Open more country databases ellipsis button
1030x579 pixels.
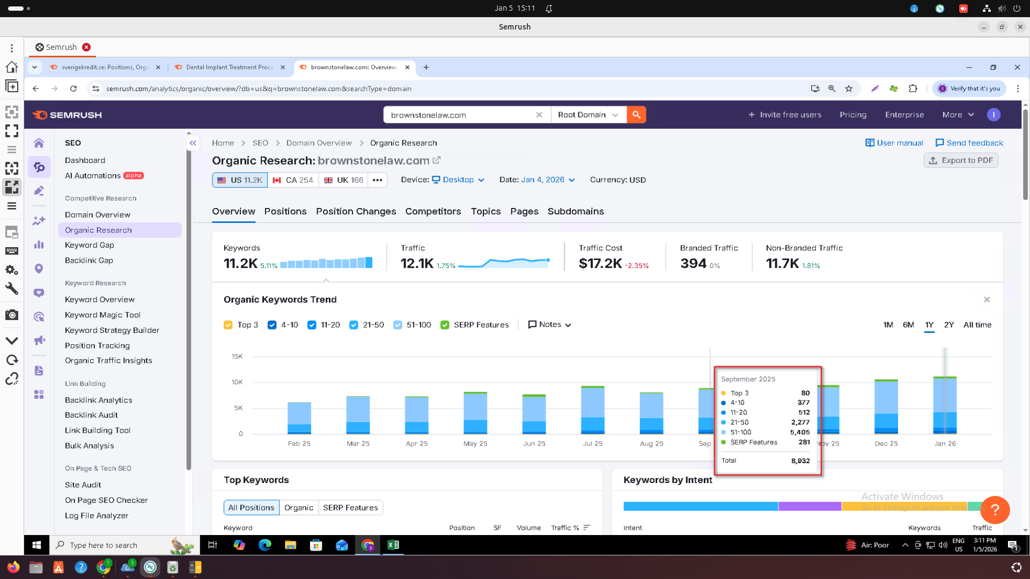click(378, 180)
